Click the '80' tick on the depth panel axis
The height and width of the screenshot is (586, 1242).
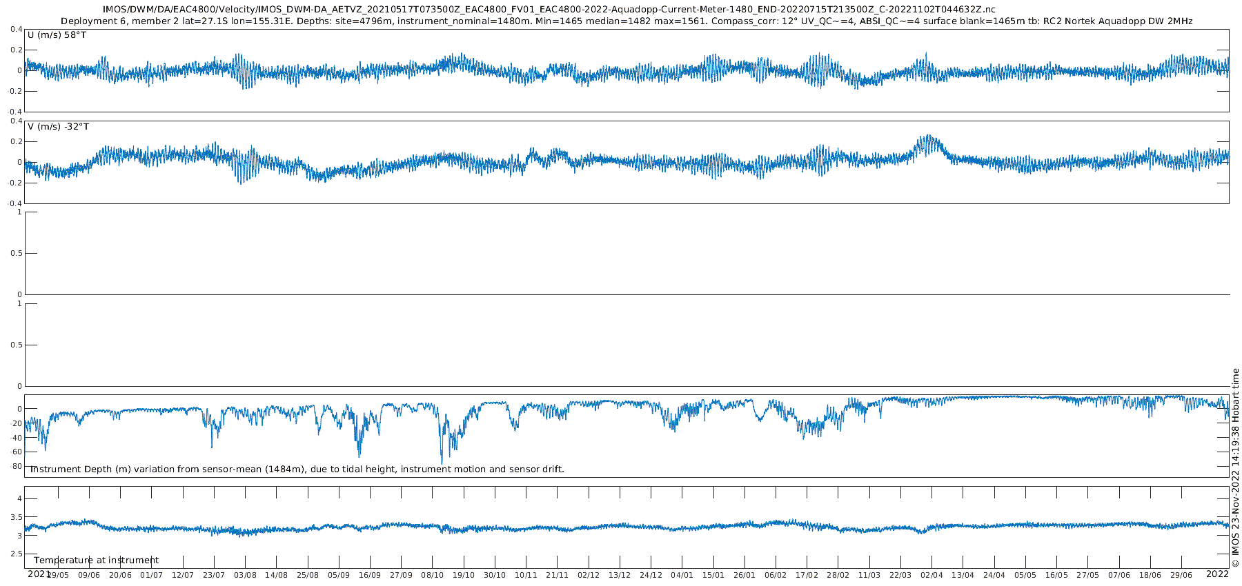pos(17,467)
